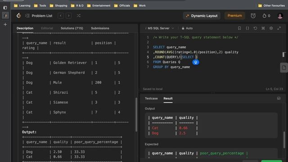Click the bookmark-shaped marker at editor right edge
The width and height of the screenshot is (288, 162).
pos(284,54)
